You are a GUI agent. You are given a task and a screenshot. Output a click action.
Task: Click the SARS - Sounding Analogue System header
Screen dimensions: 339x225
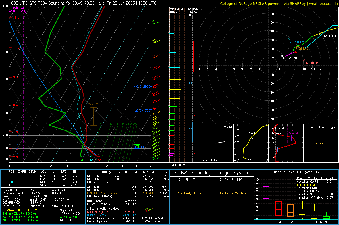[x=212, y=173]
